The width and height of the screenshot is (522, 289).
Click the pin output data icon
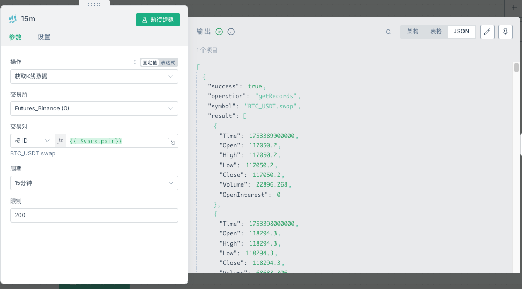pos(505,32)
